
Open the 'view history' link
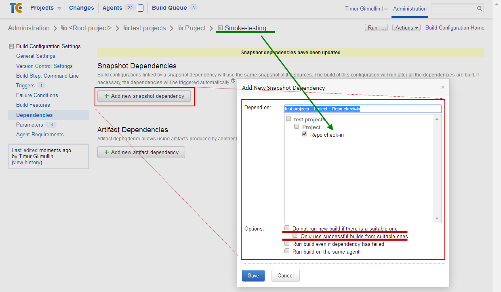point(26,162)
